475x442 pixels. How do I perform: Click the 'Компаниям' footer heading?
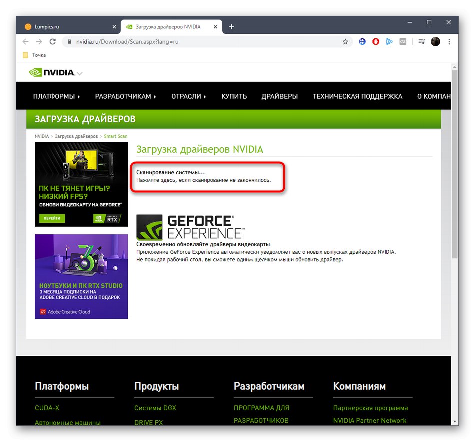click(x=359, y=386)
